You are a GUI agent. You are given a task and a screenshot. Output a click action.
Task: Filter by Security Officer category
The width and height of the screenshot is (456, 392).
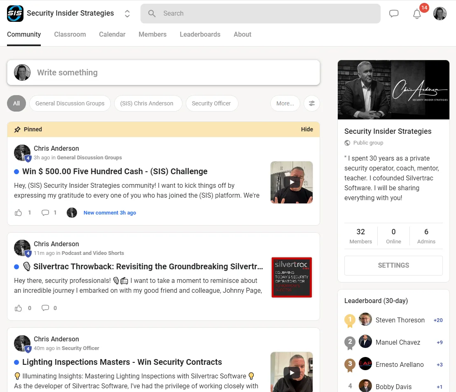[211, 103]
